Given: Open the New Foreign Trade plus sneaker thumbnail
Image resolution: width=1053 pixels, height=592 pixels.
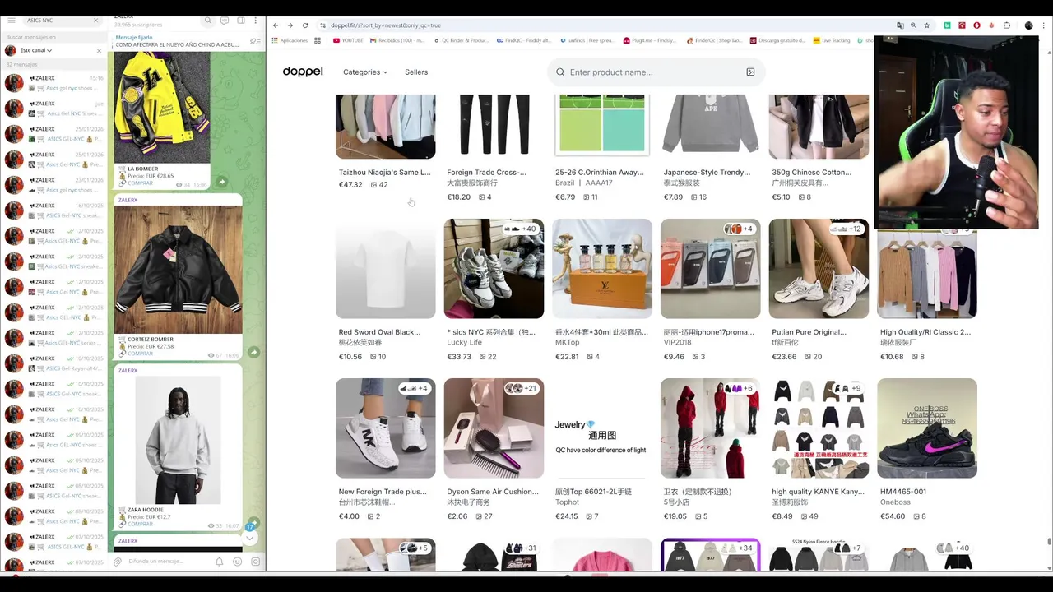Looking at the screenshot, I should (385, 428).
